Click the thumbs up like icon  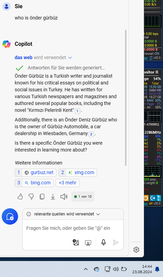coord(20,196)
